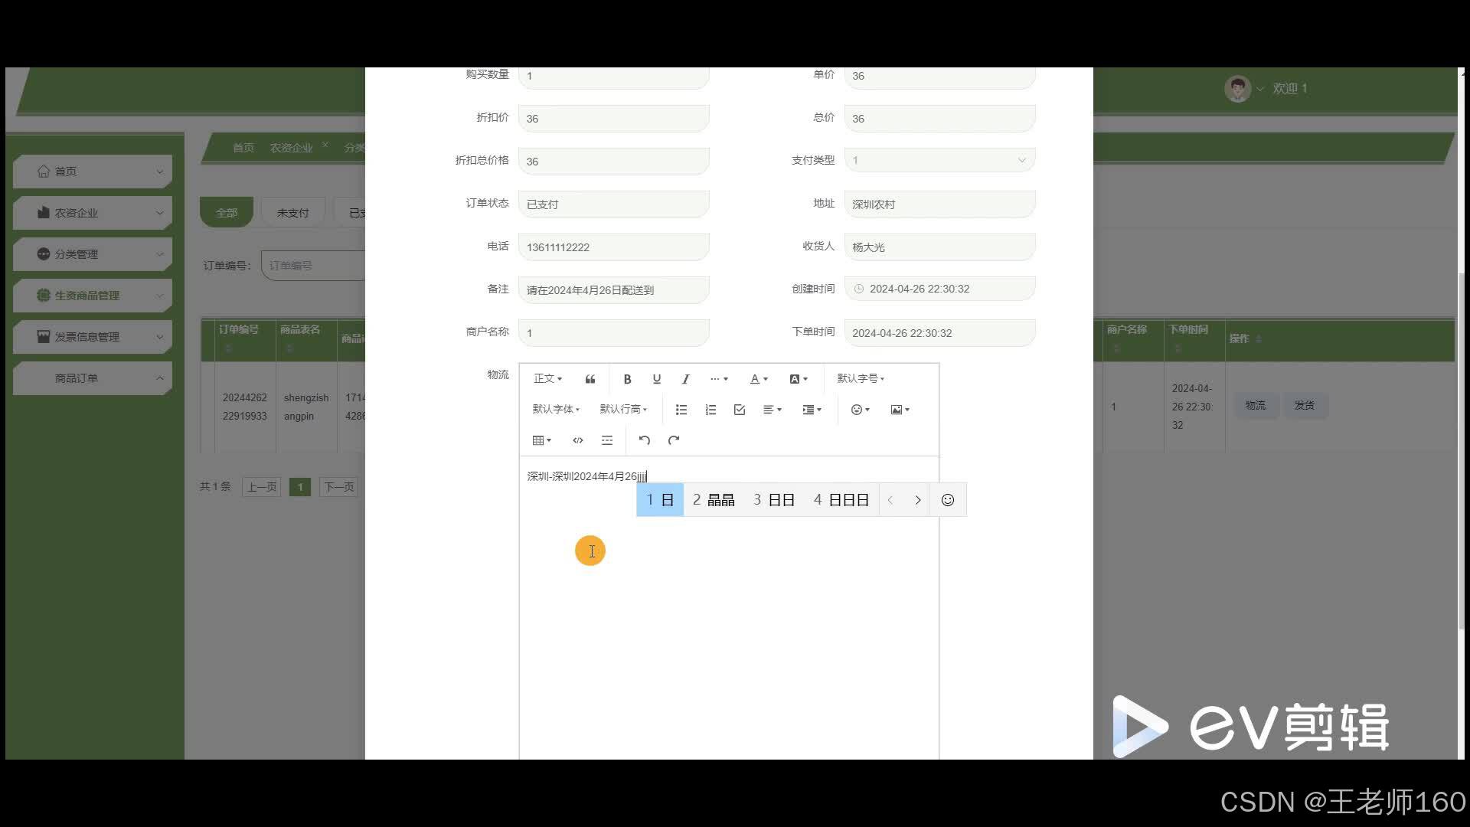Insert a bulleted list
This screenshot has height=827, width=1470.
point(681,410)
